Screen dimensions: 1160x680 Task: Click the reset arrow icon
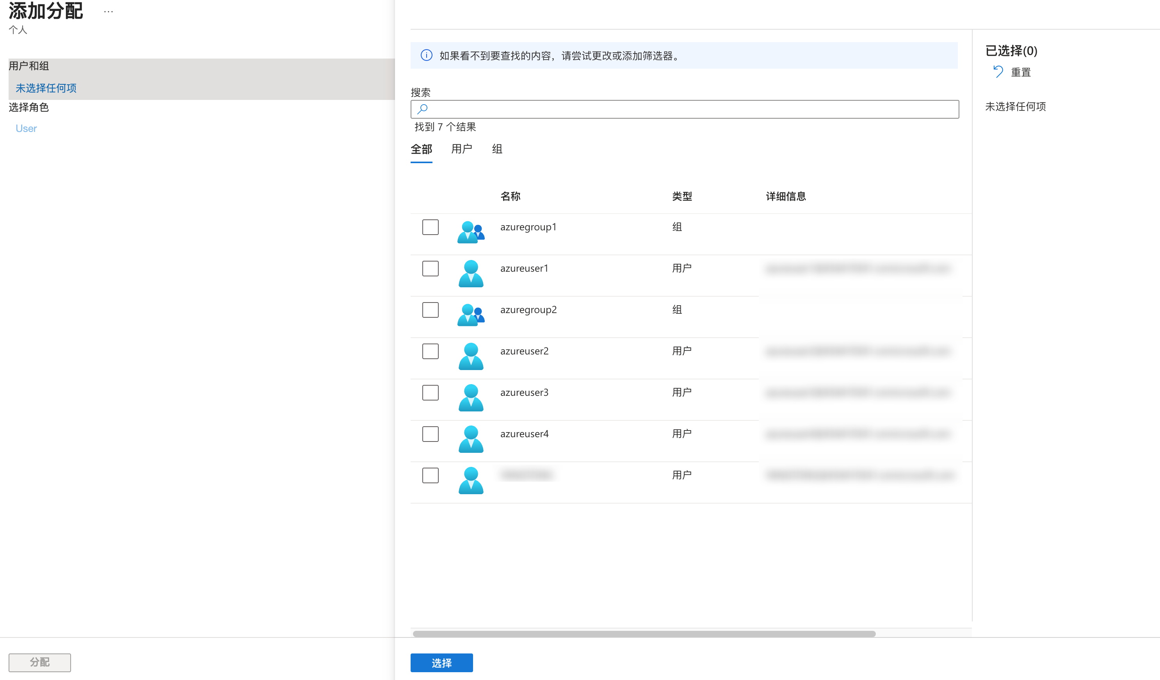[998, 72]
